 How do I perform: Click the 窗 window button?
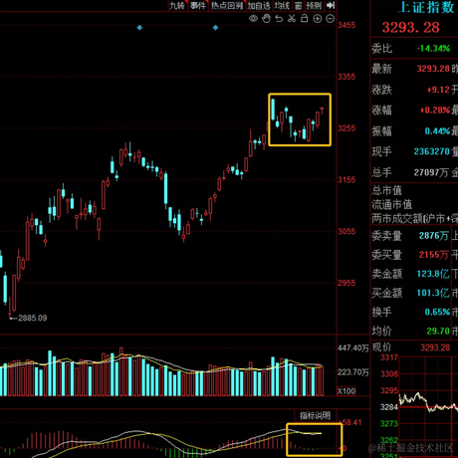pyautogui.click(x=298, y=6)
